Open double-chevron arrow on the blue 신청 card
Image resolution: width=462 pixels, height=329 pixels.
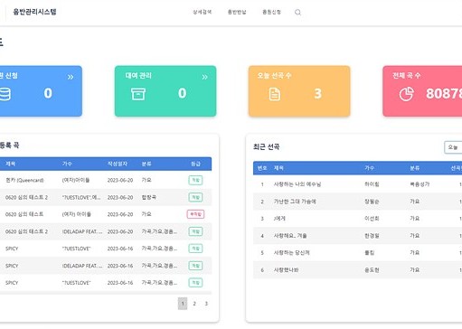71,77
